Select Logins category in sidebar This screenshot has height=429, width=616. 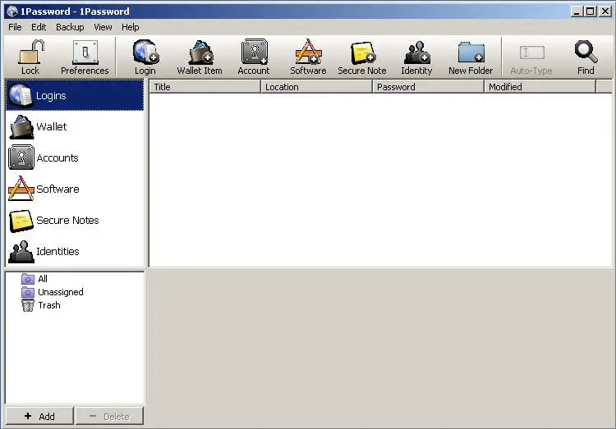[75, 95]
